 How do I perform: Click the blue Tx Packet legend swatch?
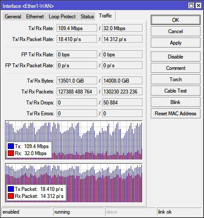click(x=11, y=189)
